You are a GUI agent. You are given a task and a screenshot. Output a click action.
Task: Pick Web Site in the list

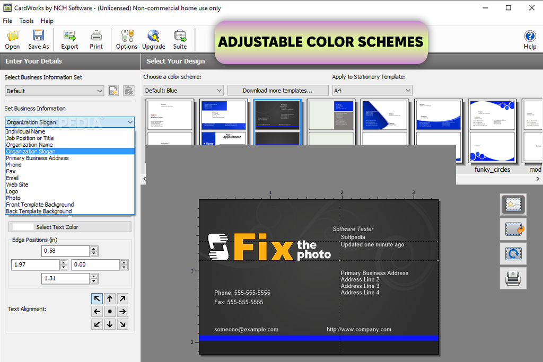(69, 184)
